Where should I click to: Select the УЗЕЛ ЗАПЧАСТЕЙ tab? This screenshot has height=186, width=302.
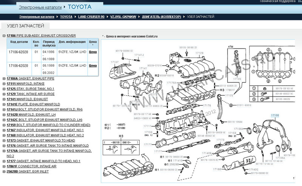25,26
